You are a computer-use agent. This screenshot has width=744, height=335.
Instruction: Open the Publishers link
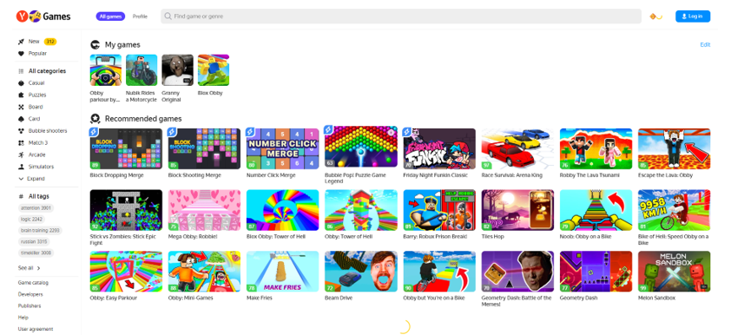coord(30,306)
